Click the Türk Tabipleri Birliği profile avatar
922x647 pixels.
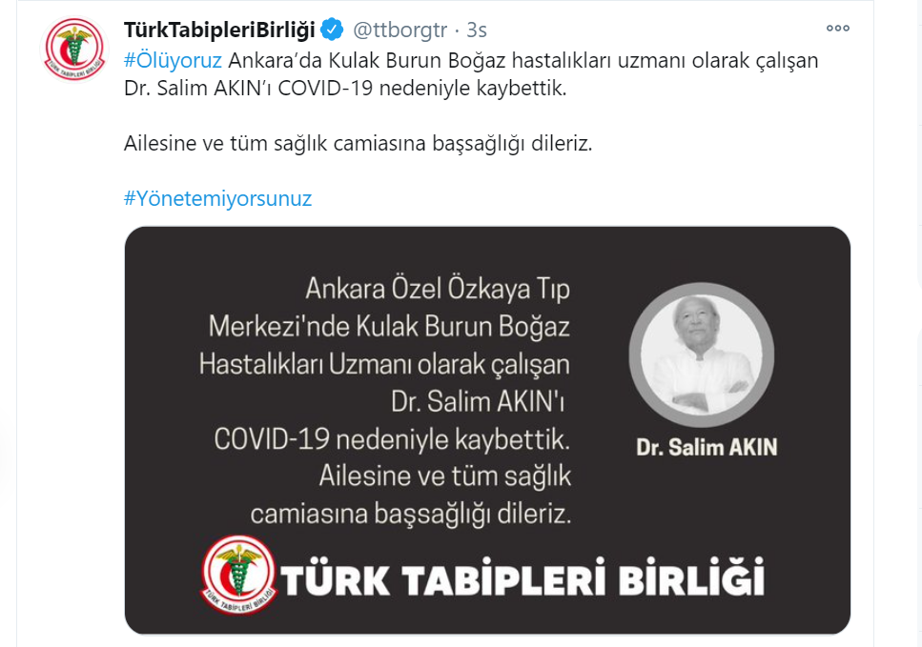[74, 50]
